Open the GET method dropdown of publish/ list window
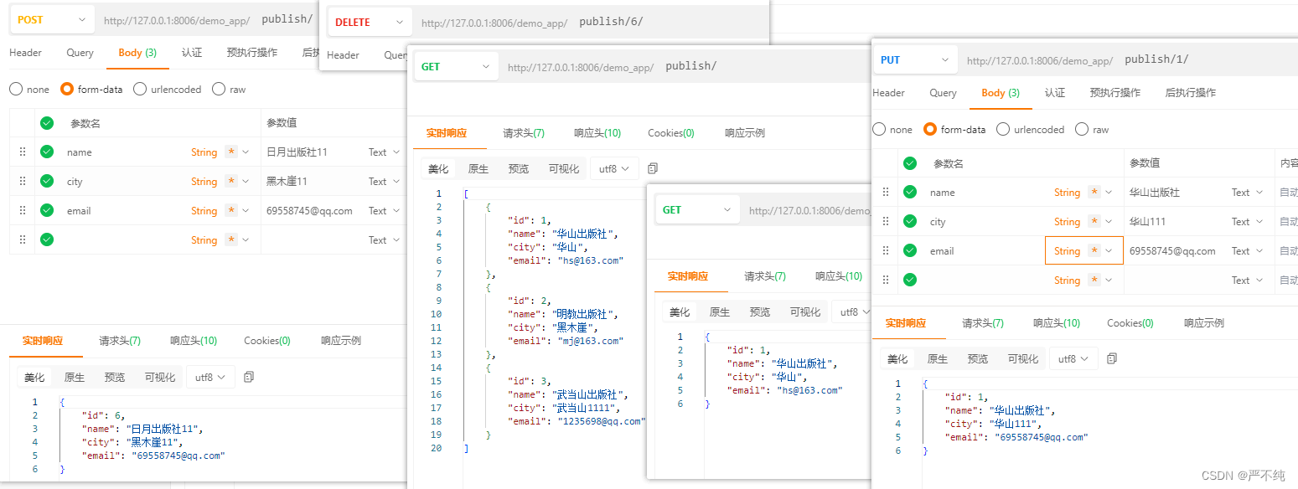This screenshot has width=1298, height=489. [x=456, y=67]
